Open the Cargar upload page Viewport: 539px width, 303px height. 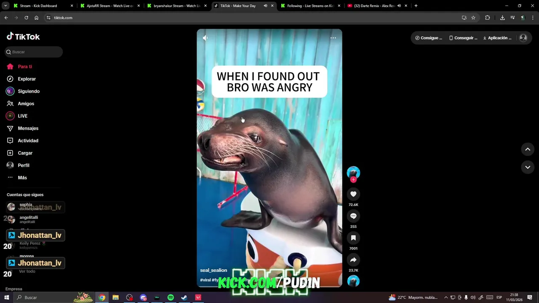(20, 153)
